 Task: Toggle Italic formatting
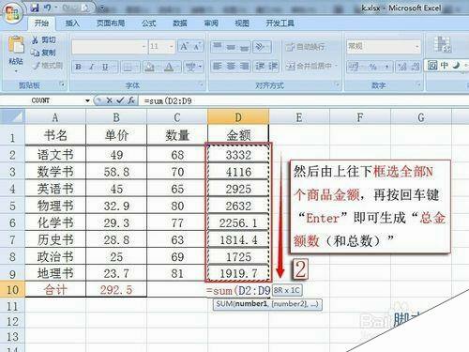coord(92,67)
